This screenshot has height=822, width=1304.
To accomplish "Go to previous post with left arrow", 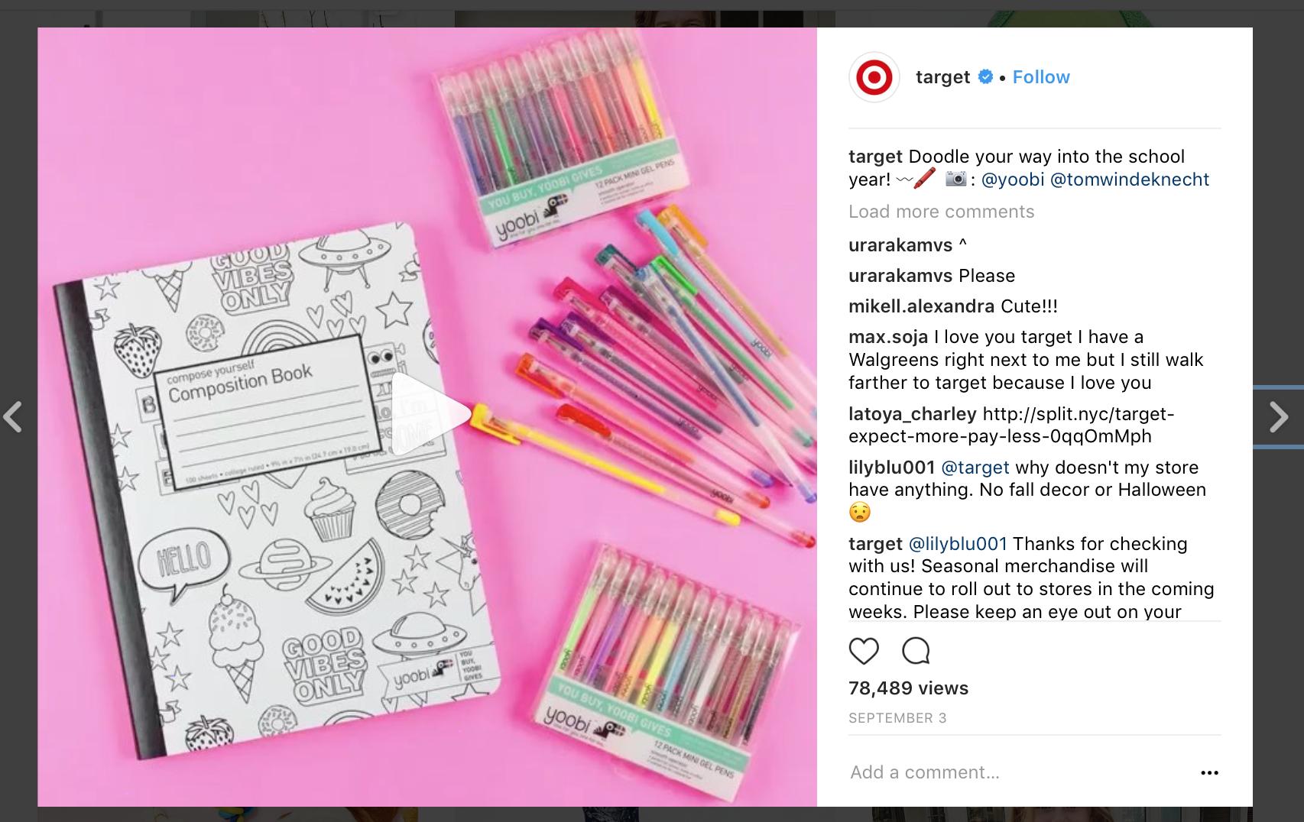I will point(13,417).
